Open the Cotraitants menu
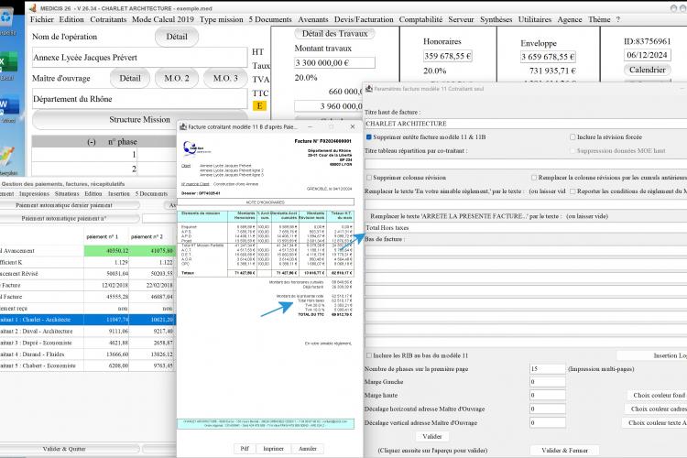Image resolution: width=687 pixels, height=458 pixels. (108, 19)
